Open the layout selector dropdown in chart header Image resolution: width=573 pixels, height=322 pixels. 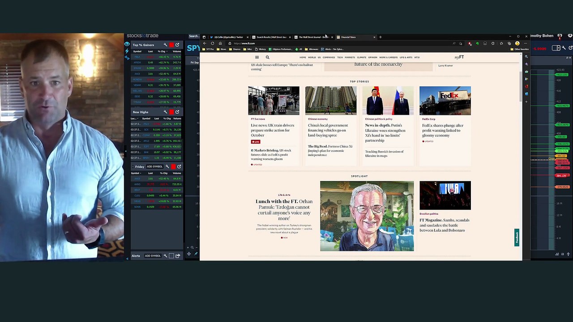[556, 48]
